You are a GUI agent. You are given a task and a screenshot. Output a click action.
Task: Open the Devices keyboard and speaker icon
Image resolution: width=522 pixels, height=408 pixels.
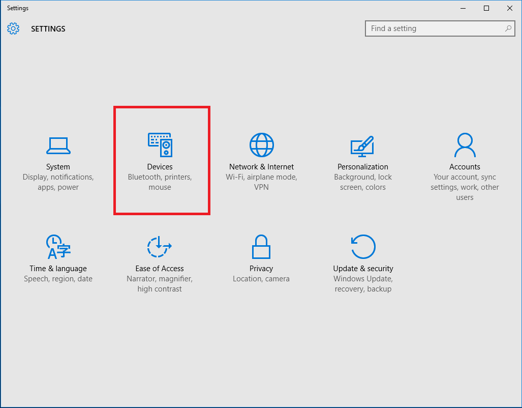(x=160, y=144)
